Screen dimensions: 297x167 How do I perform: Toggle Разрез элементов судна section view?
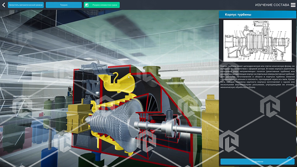102,5
